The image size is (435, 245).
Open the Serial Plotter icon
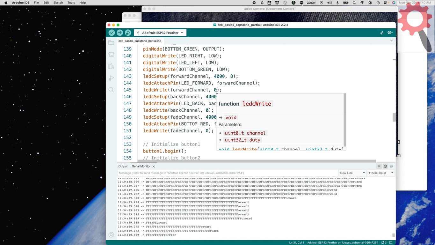(x=382, y=33)
